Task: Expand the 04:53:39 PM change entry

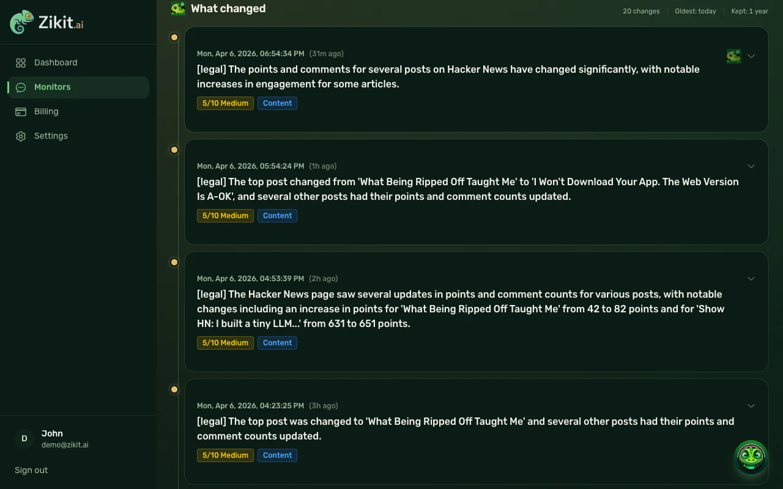Action: pyautogui.click(x=751, y=279)
